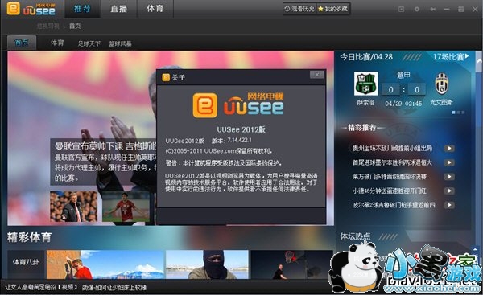Viewport: 483px width, 295px height.
Task: Select the Ferguson crowd thumbnail in banner
Action: [73, 207]
